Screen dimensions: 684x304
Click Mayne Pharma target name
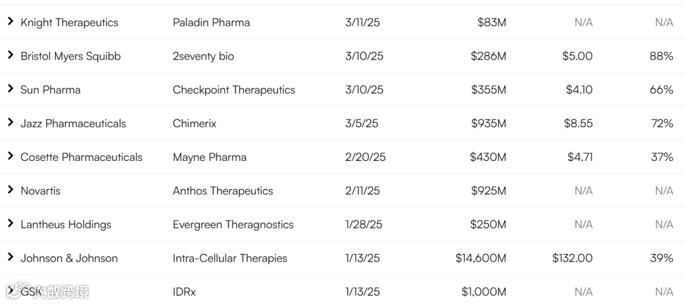[x=210, y=157]
